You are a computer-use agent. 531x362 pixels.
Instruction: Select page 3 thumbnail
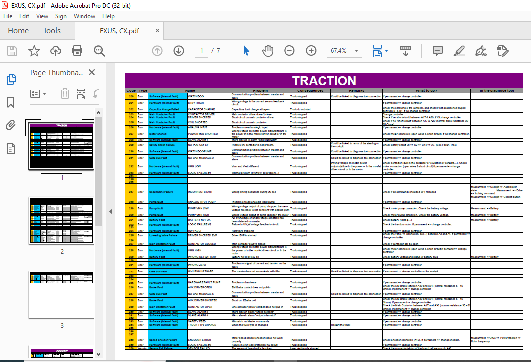tap(61, 295)
